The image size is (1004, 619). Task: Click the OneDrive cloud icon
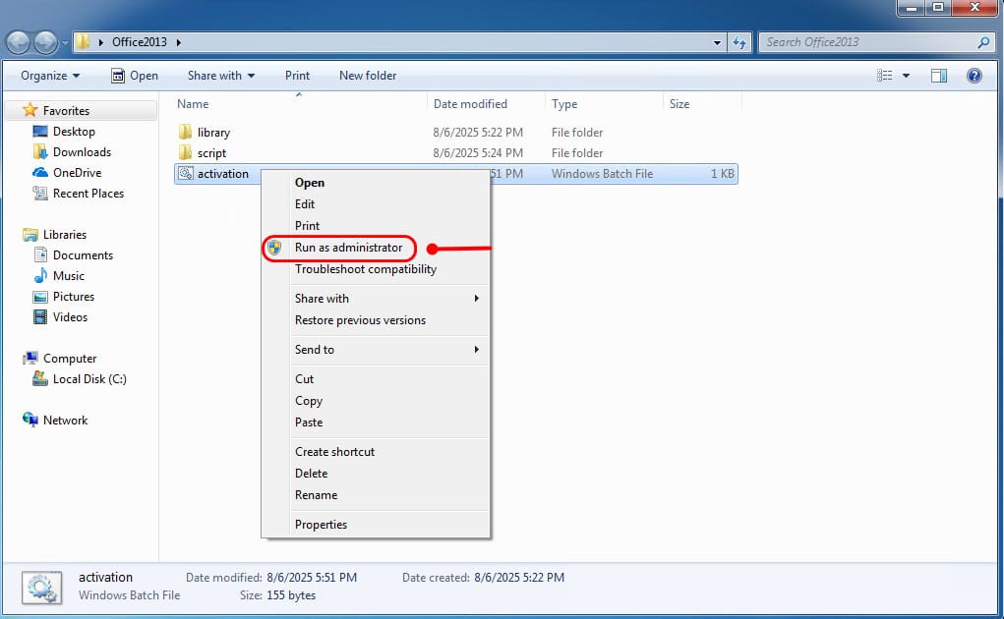point(40,172)
